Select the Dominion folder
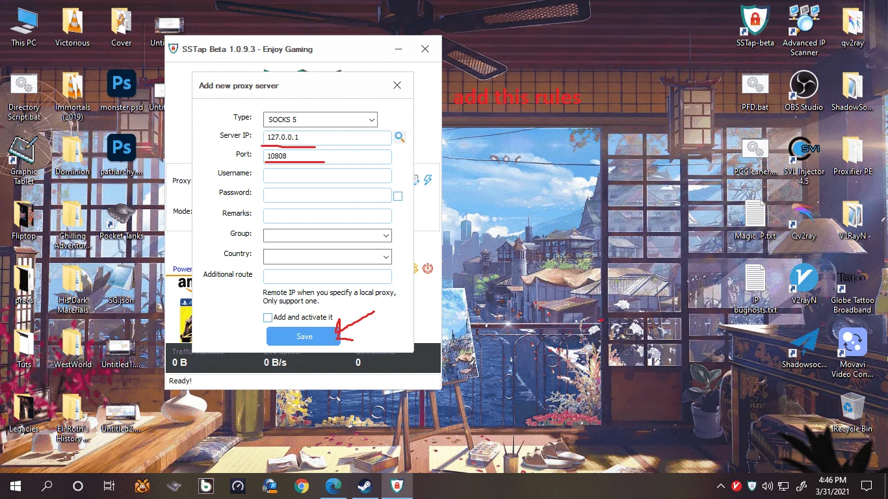 (x=72, y=156)
